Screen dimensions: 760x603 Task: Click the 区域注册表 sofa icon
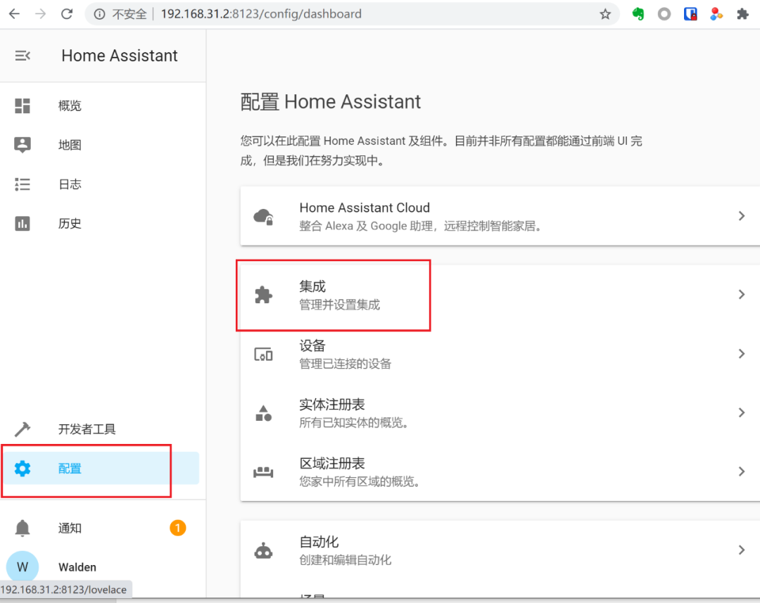(x=264, y=471)
